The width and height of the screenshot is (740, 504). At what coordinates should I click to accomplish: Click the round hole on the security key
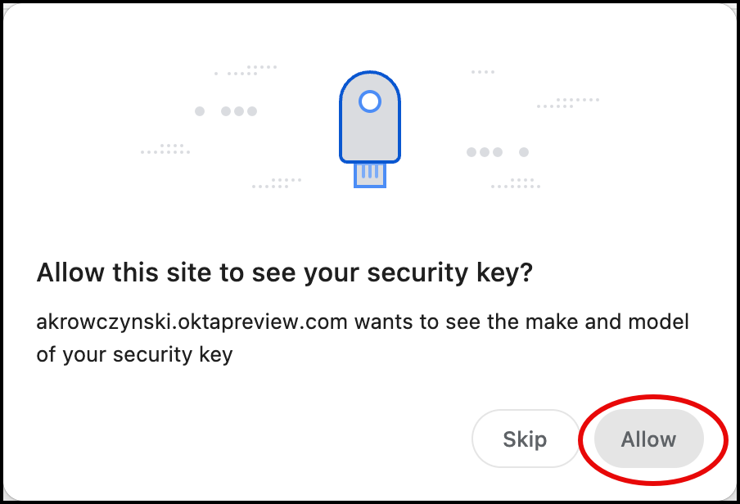[370, 101]
